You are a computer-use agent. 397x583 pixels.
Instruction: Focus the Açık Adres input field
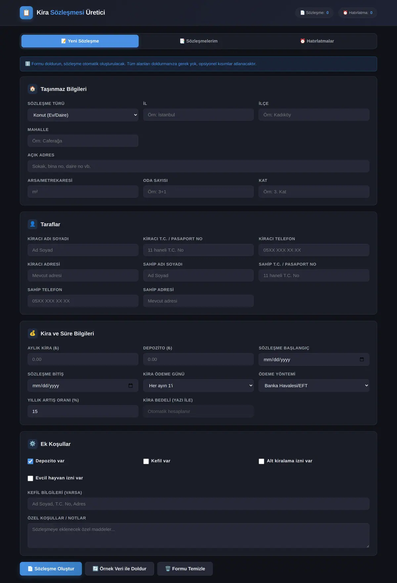coord(198,166)
